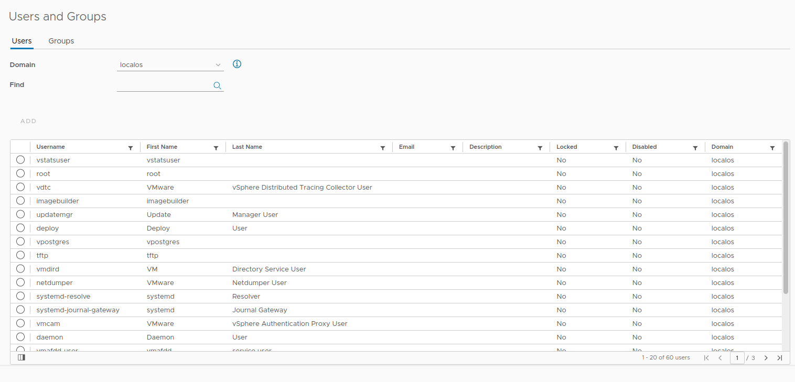Filter the Locked column

[x=616, y=148]
